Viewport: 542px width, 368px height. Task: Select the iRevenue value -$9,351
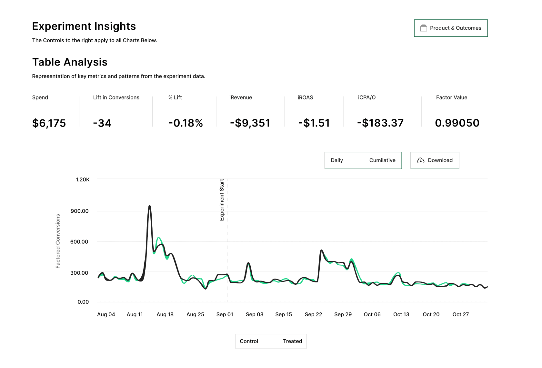pos(250,123)
